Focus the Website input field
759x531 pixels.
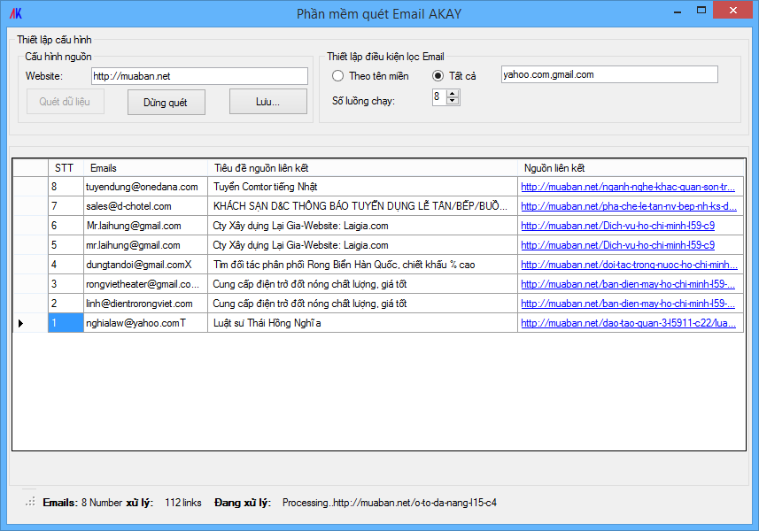199,76
